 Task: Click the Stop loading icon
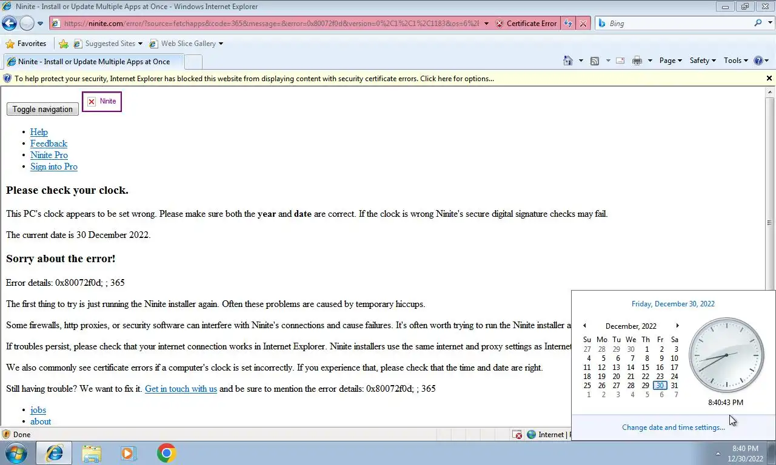(x=583, y=24)
